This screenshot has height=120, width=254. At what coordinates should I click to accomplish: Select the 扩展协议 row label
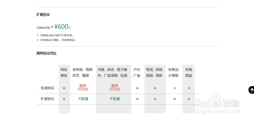point(48,99)
